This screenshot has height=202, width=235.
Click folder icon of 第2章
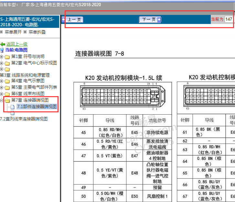[7, 63]
